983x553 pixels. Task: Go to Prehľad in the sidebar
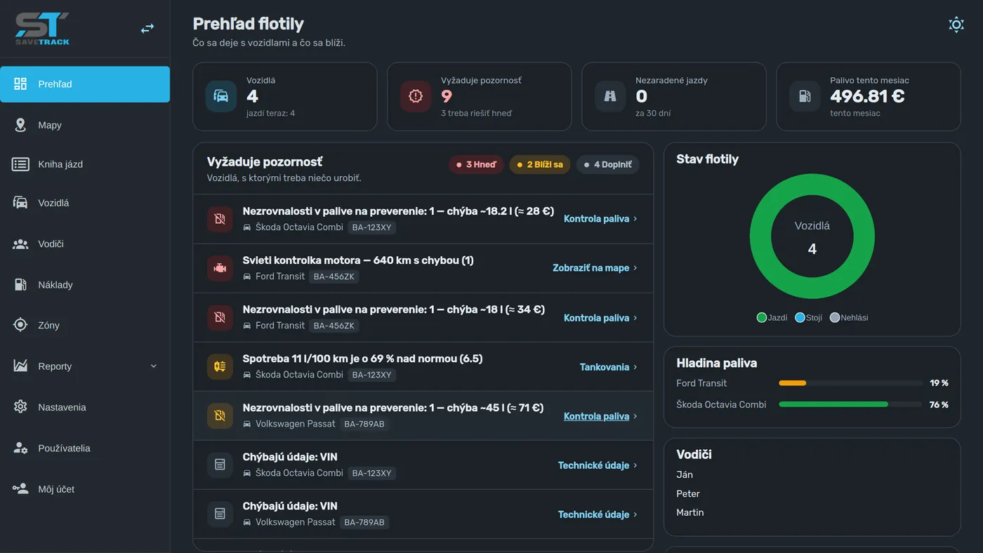tap(85, 84)
